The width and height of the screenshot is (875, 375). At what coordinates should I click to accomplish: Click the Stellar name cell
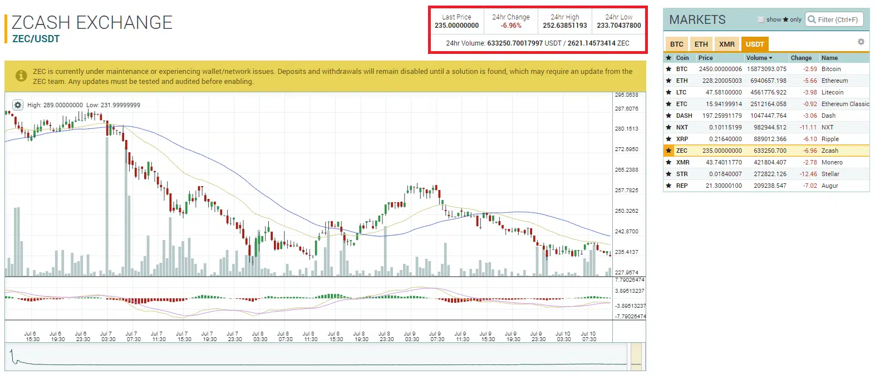[830, 174]
